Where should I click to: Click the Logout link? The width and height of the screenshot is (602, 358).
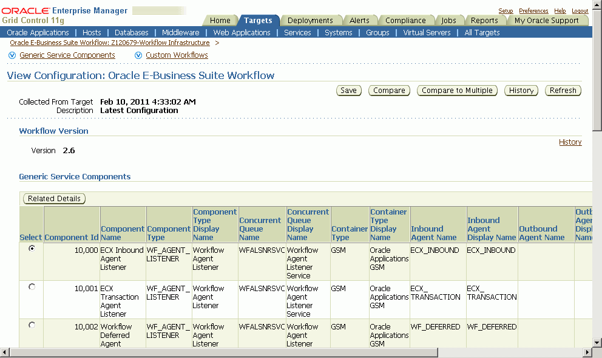(580, 11)
